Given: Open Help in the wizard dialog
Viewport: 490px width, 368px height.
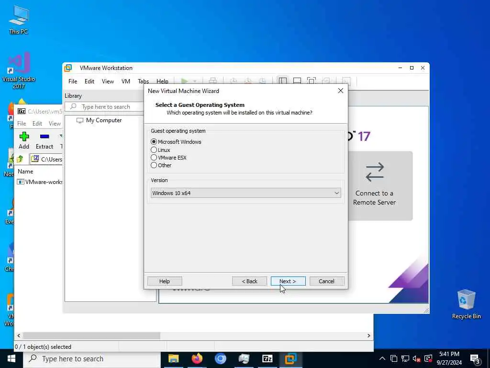Looking at the screenshot, I should pos(165,281).
